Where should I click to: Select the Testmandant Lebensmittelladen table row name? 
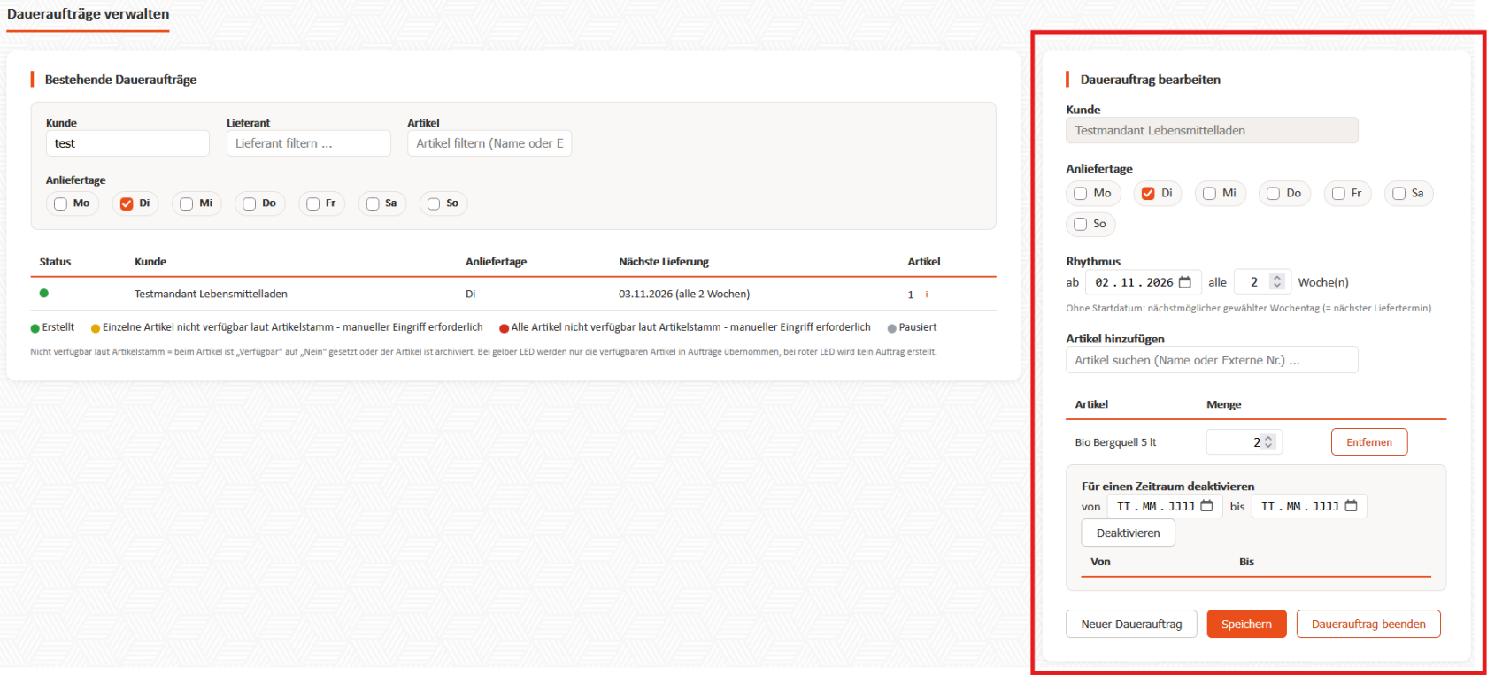(x=211, y=294)
